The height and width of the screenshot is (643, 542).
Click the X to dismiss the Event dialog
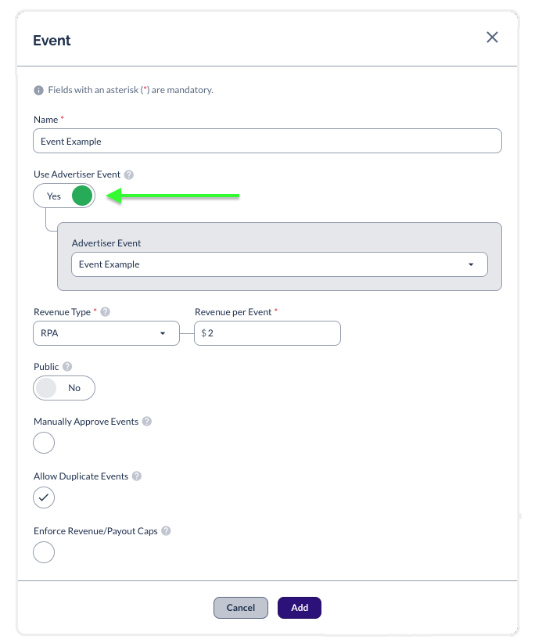coord(492,37)
